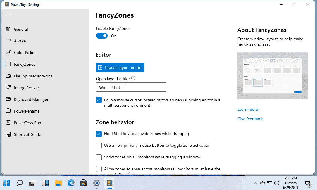Screen dimensions: 317x190
Task: Click the FancyZones layout icon in sidebar
Action: [x=8, y=64]
